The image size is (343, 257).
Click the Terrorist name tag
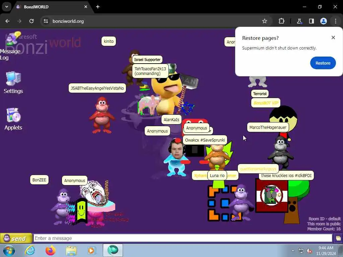coord(260,94)
